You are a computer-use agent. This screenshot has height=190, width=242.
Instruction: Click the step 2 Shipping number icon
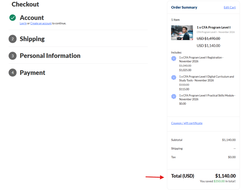pos(13,39)
